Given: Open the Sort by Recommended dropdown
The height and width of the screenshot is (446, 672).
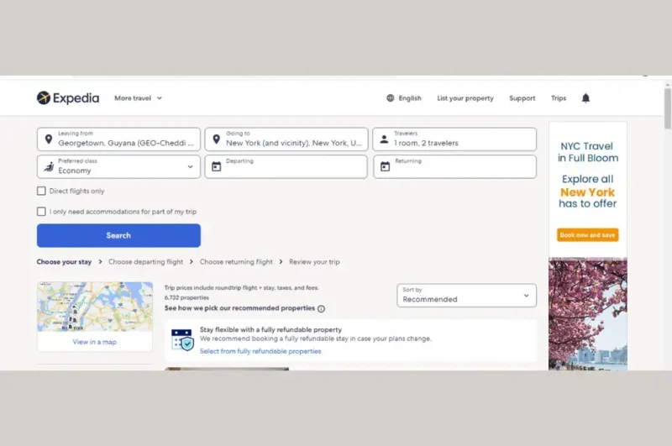Looking at the screenshot, I should 466,295.
